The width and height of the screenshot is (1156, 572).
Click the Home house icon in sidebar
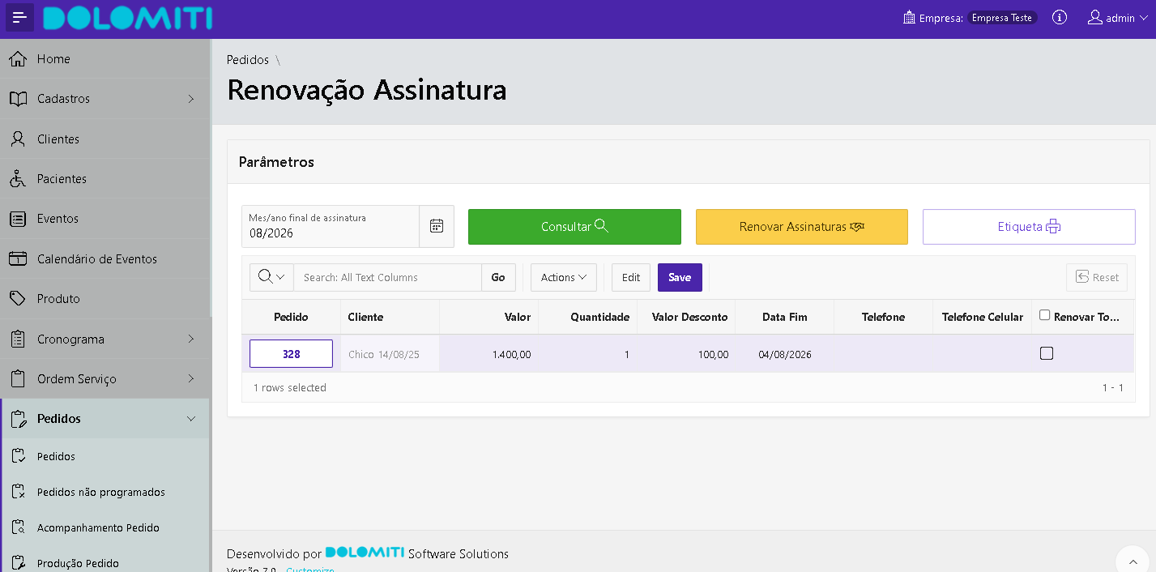click(x=18, y=59)
